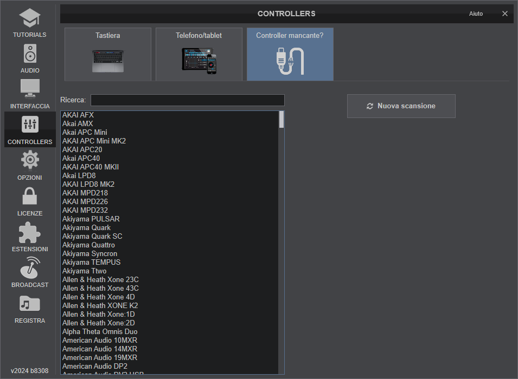The image size is (518, 379).
Task: Select AKAI APC20 entry
Action: pyautogui.click(x=170, y=149)
